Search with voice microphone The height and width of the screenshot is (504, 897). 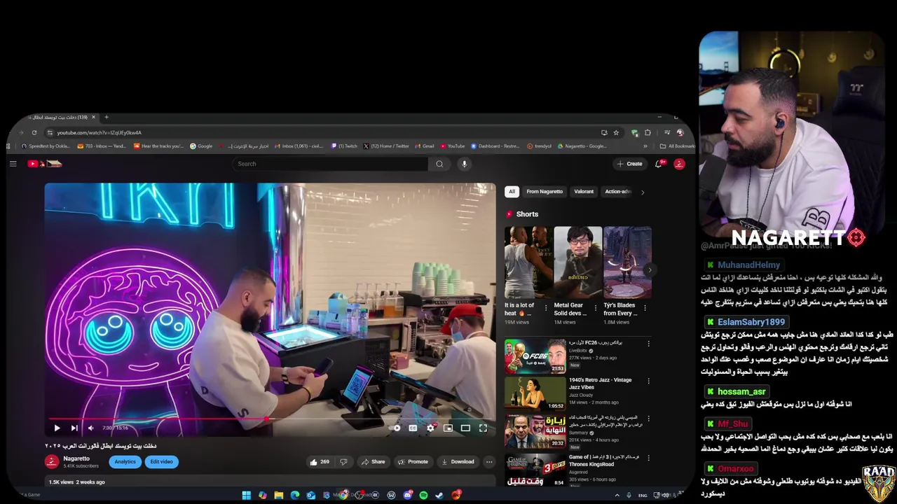click(x=464, y=164)
